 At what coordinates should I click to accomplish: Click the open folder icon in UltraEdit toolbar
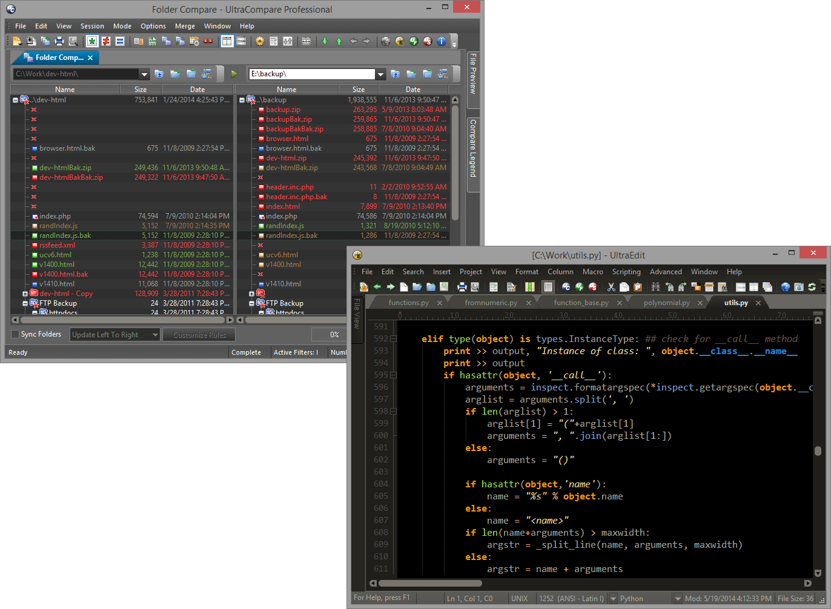(417, 287)
